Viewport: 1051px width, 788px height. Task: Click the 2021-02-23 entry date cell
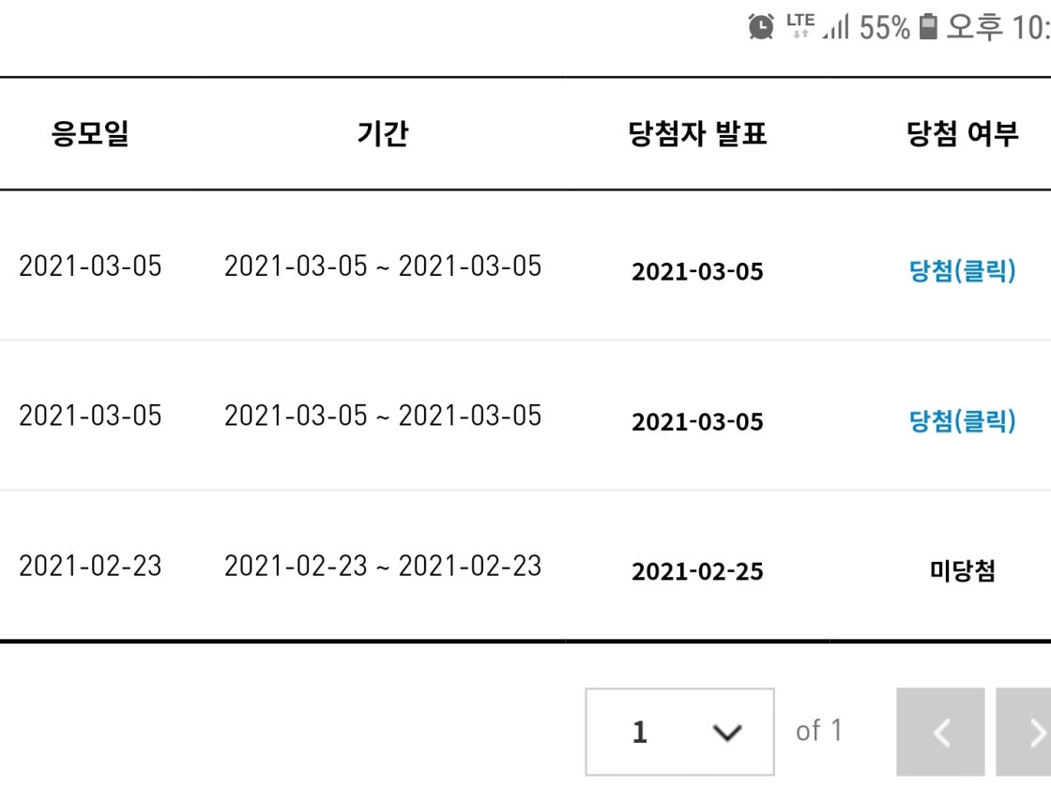point(90,566)
